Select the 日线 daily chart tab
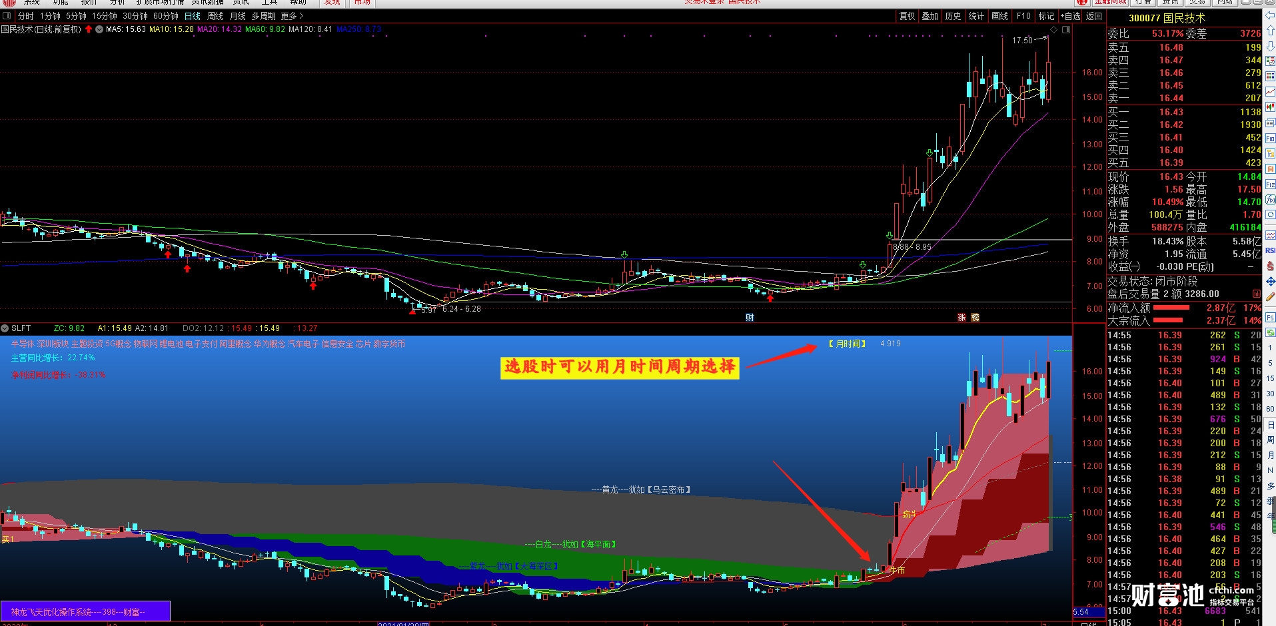Image resolution: width=1276 pixels, height=626 pixels. [x=193, y=16]
